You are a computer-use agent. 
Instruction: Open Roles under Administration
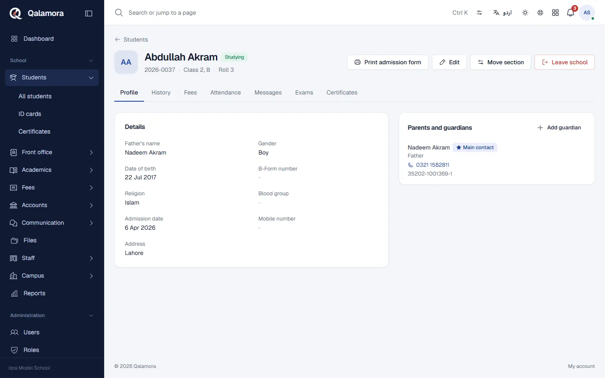[x=52, y=350]
